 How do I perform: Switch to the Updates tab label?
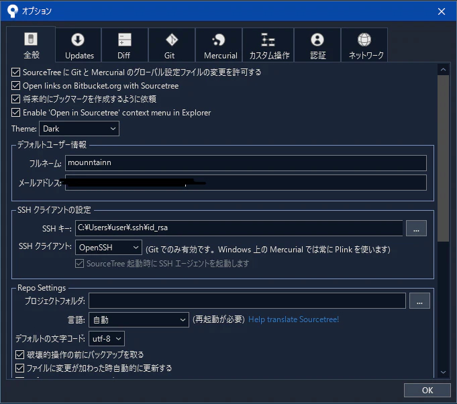79,56
